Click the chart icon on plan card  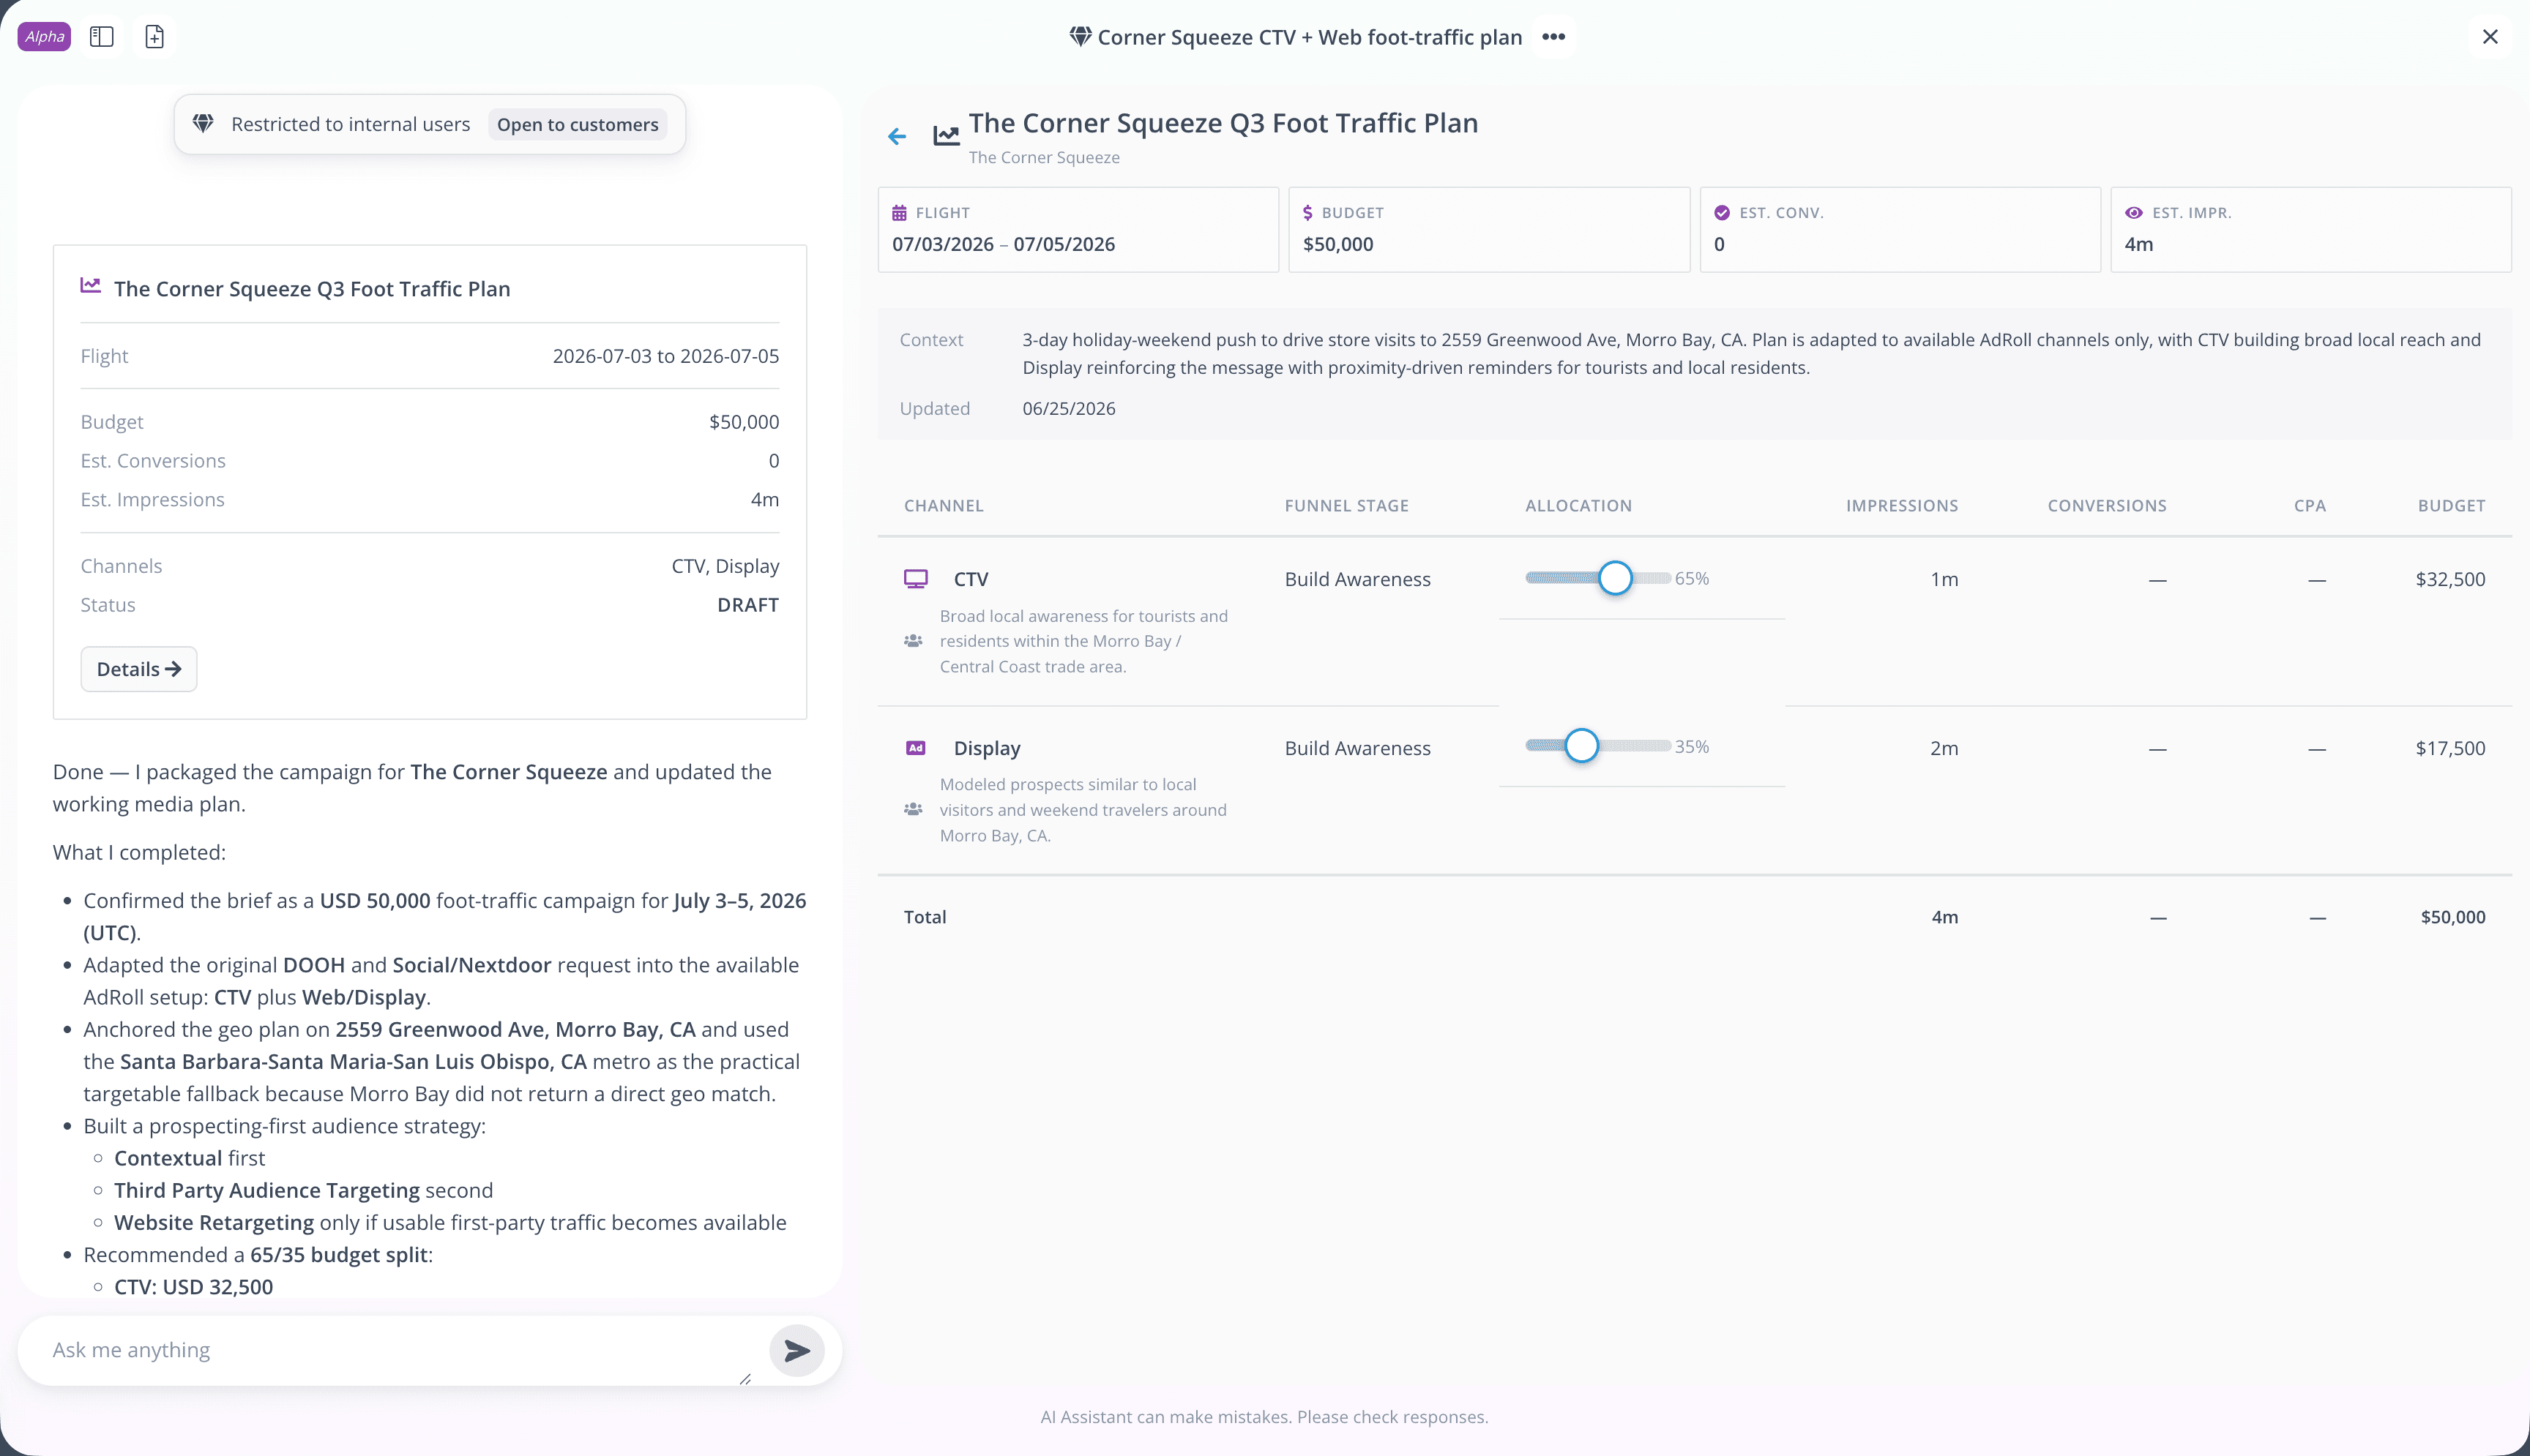click(x=91, y=286)
